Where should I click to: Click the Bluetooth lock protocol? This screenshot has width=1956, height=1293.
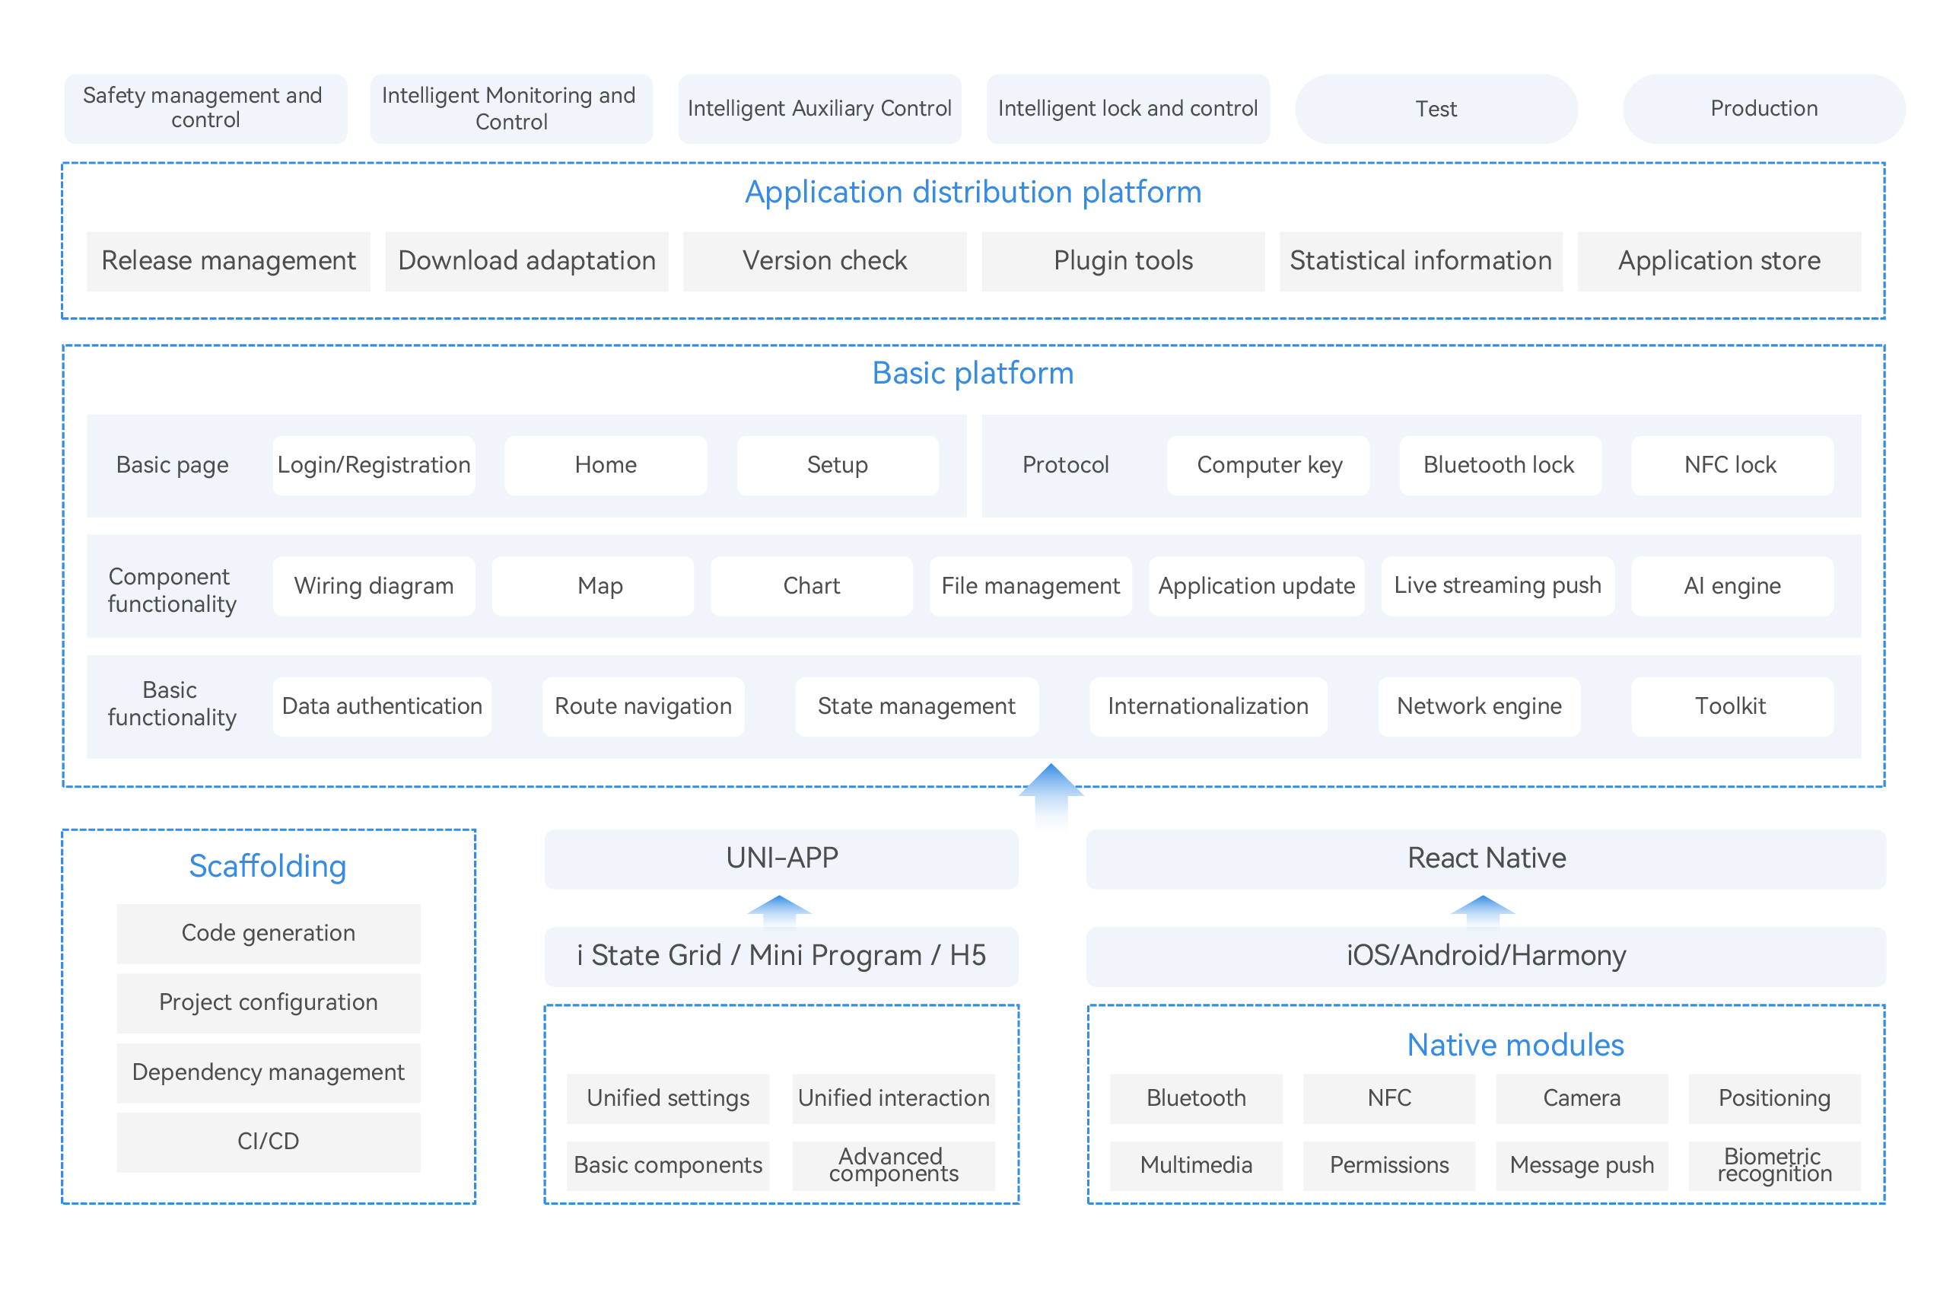click(x=1499, y=465)
